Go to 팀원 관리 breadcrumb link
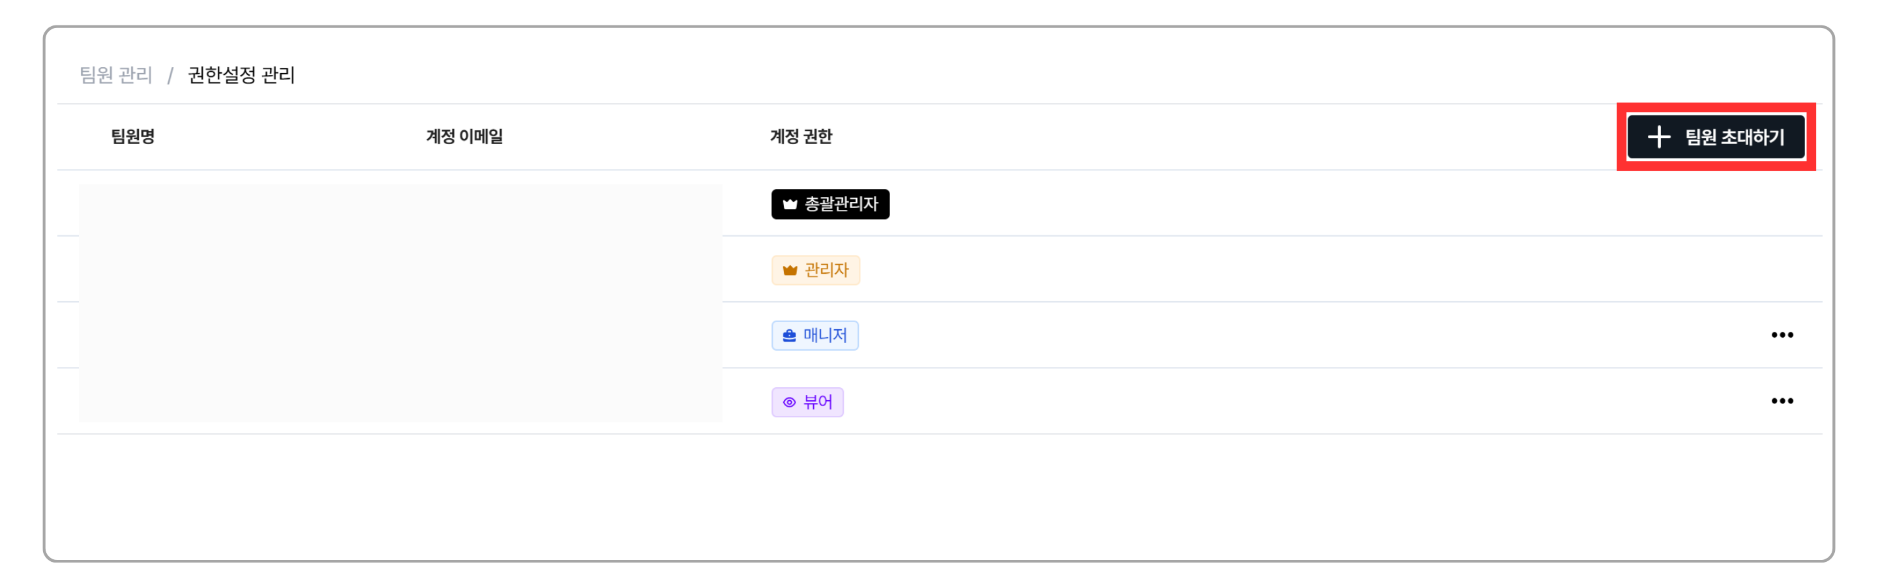The image size is (1878, 571). (x=116, y=75)
